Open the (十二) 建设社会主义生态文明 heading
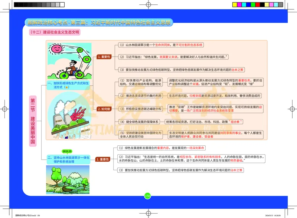Viewport: 297px width, 218px height. click(x=54, y=32)
